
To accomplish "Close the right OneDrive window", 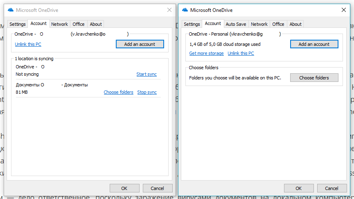I will (x=344, y=10).
